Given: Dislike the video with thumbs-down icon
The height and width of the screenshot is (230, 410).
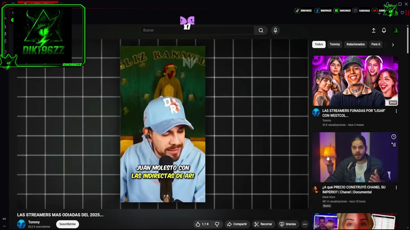Looking at the screenshot, I should point(217,224).
